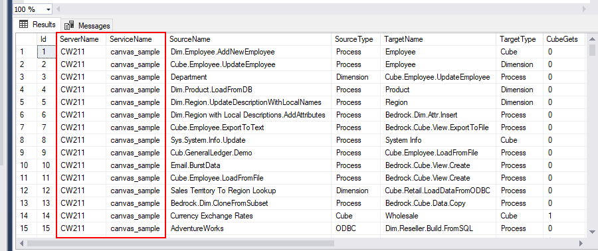Click cell Sales Territory To Region Lookup
The image size is (598, 251).
(x=249, y=191)
